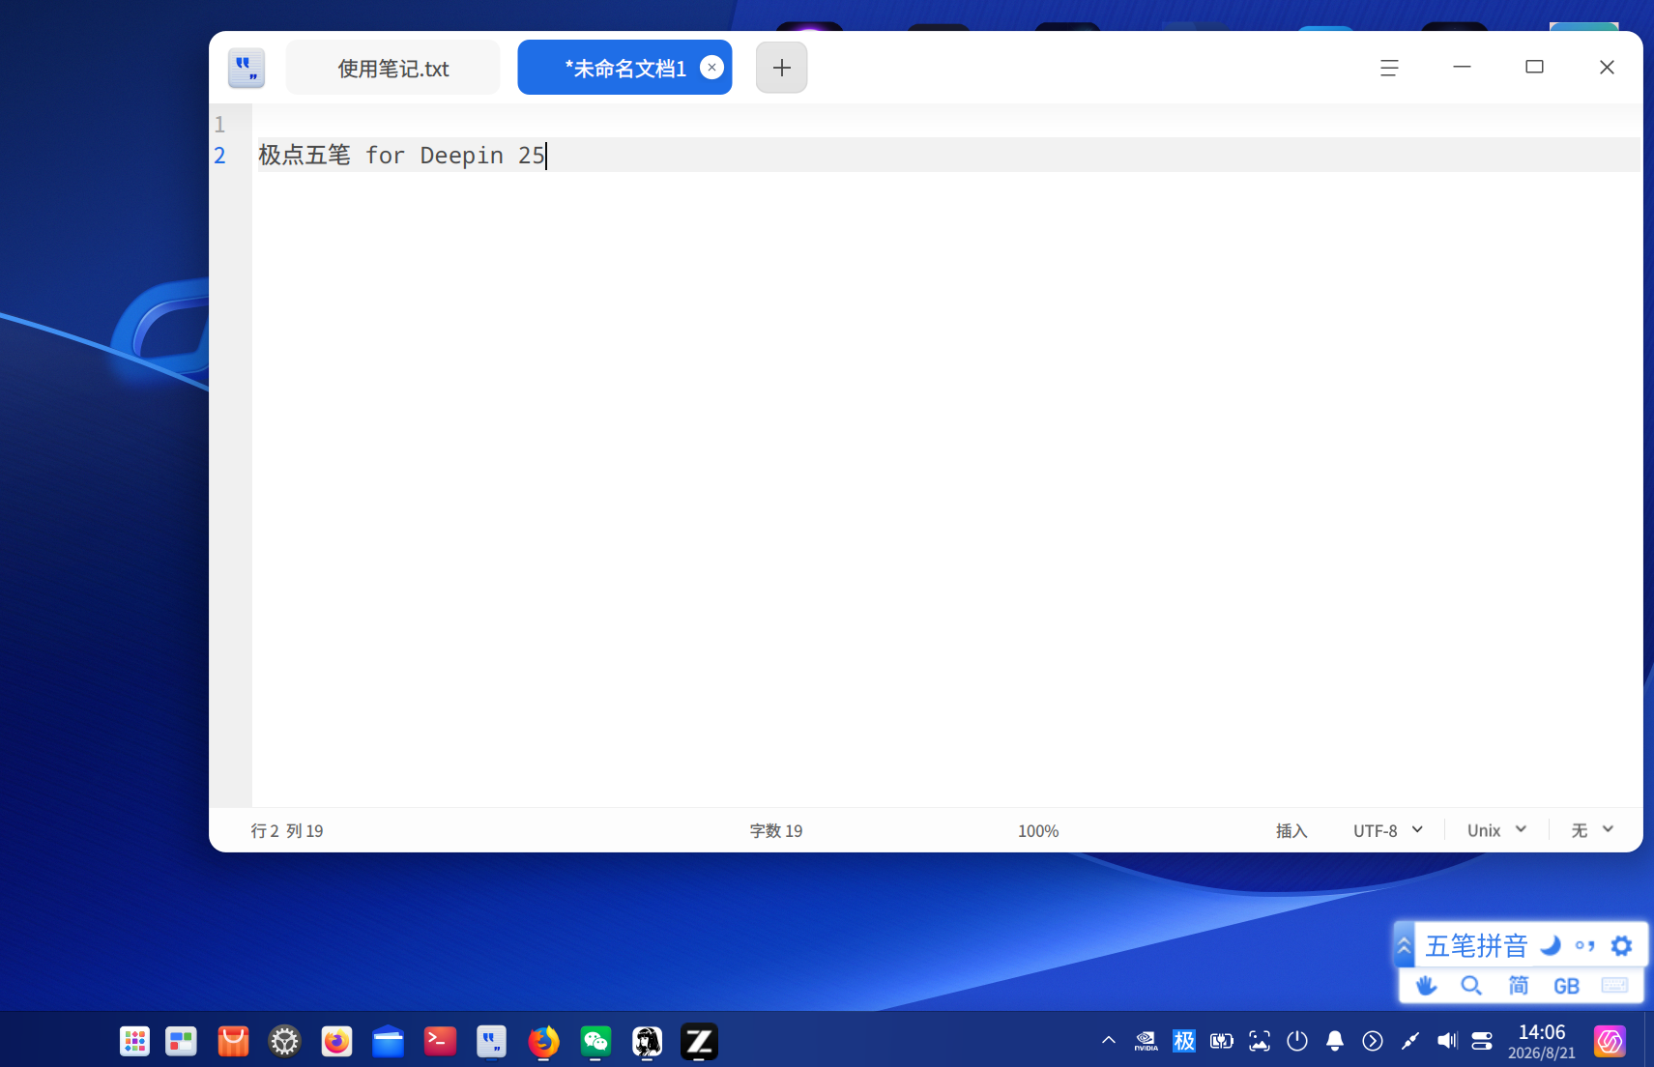Toggle the GB character set button
The image size is (1654, 1067).
[1566, 986]
